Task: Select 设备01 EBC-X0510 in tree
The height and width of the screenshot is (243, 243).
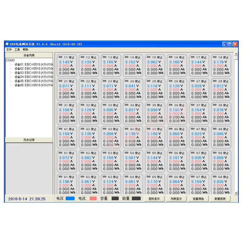Action: [x=34, y=64]
